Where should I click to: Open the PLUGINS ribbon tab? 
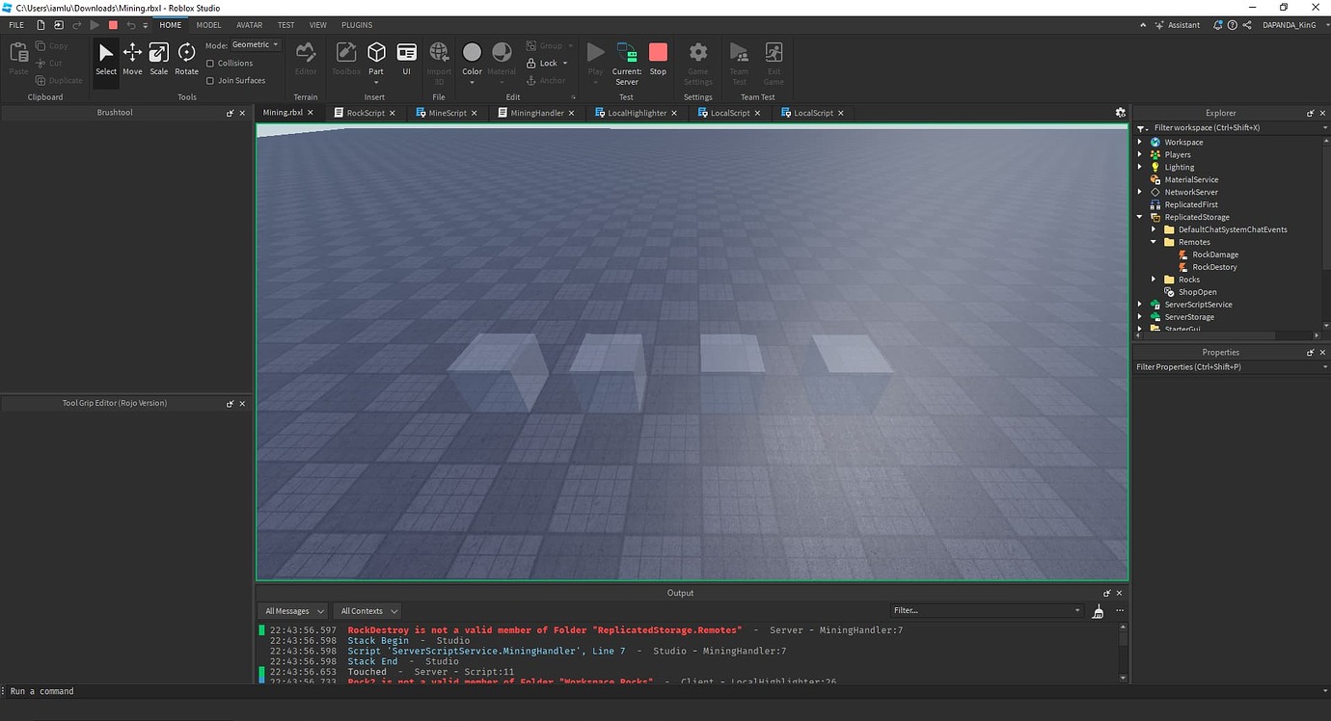pos(357,25)
